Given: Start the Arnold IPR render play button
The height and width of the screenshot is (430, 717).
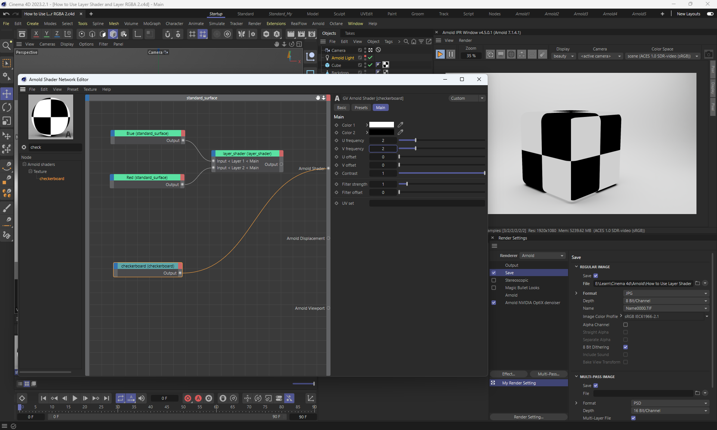Looking at the screenshot, I should pos(440,55).
